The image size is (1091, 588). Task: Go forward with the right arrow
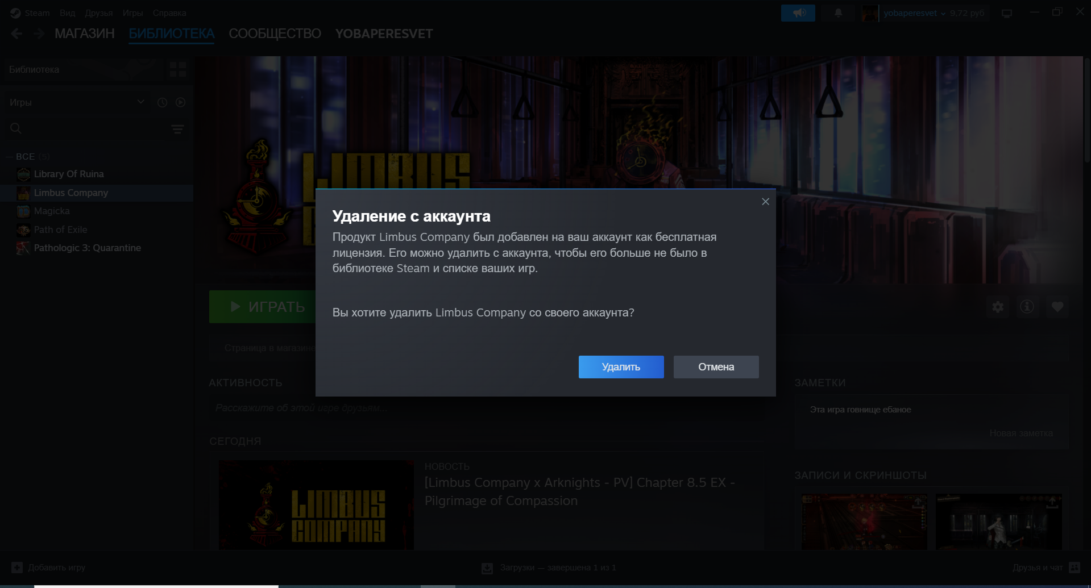39,34
